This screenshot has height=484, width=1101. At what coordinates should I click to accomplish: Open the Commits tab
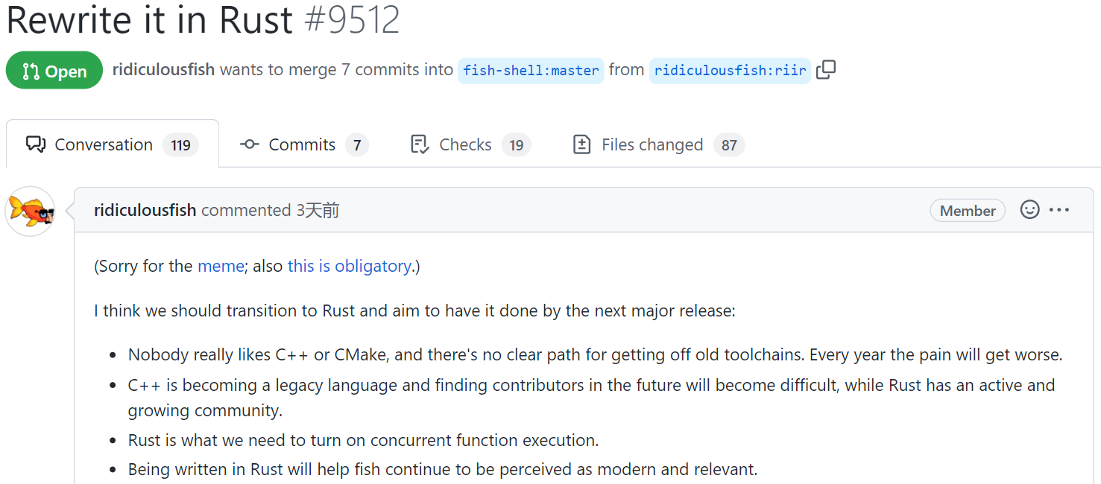tap(302, 144)
